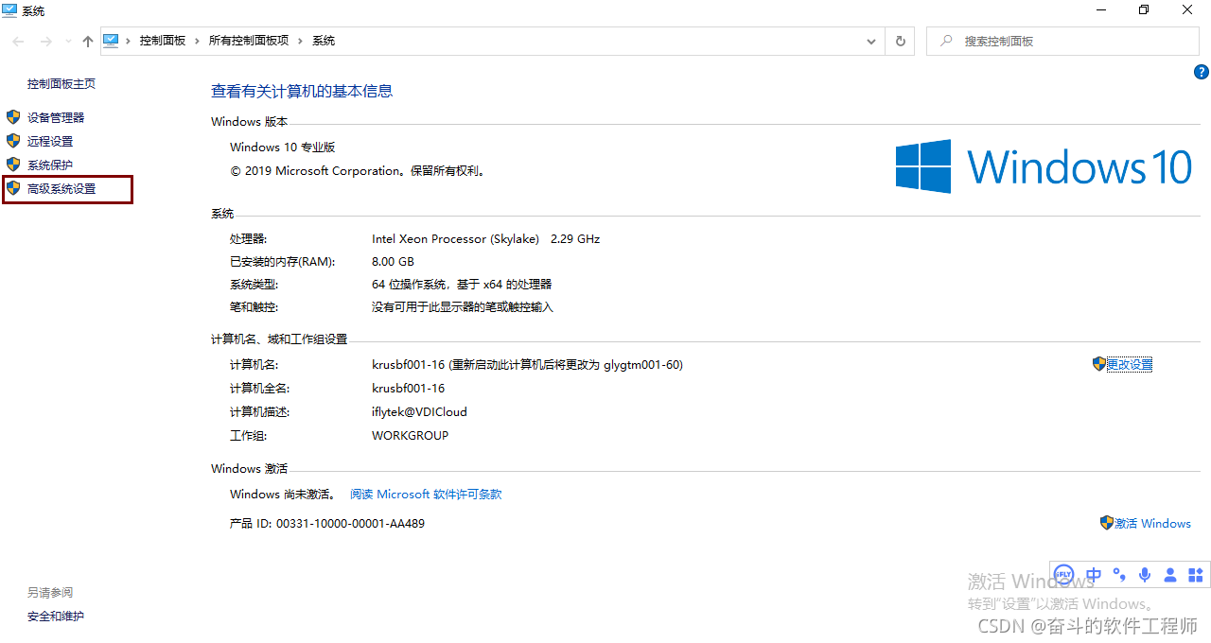Select the text Windows 10 专业版
This screenshot has height=643, width=1211.
click(282, 147)
